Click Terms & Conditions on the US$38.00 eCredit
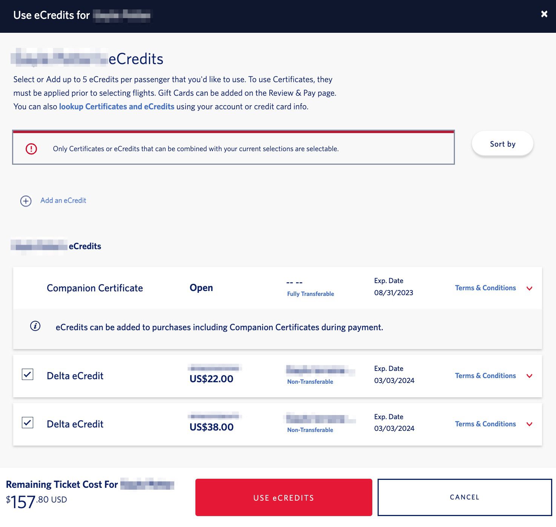556x527 pixels. [485, 424]
